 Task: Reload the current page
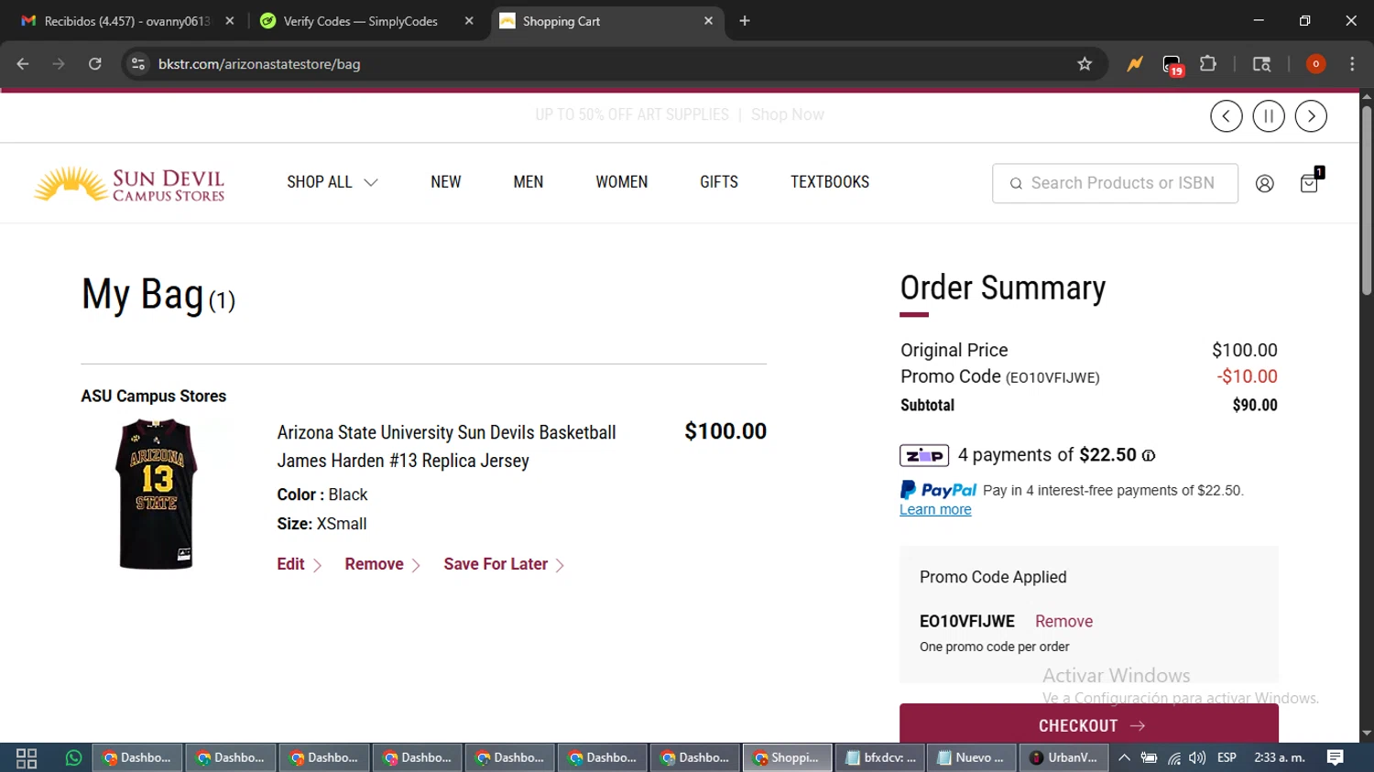[x=94, y=64]
